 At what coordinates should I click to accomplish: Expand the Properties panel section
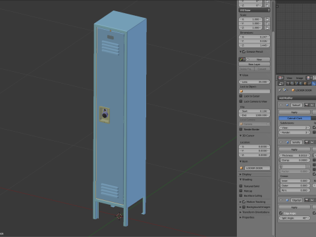coord(241,217)
